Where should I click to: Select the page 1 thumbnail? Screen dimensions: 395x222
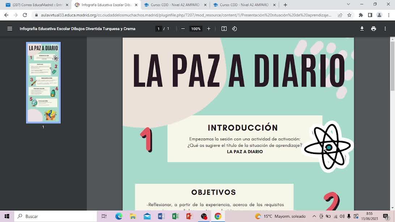coord(43,82)
